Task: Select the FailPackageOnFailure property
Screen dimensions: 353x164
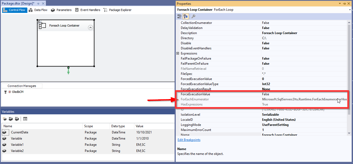Action: click(x=263, y=59)
